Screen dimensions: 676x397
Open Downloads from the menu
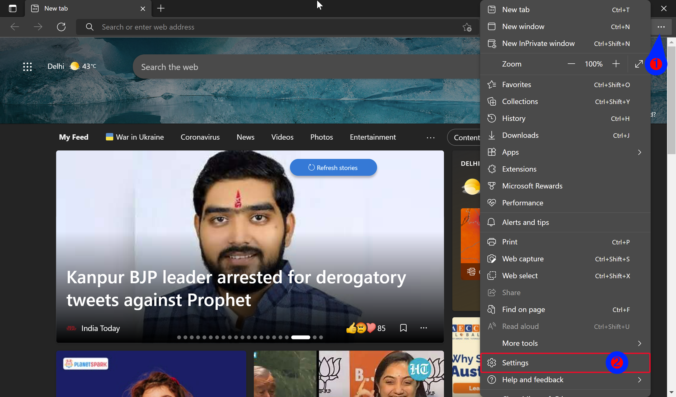[565, 135]
